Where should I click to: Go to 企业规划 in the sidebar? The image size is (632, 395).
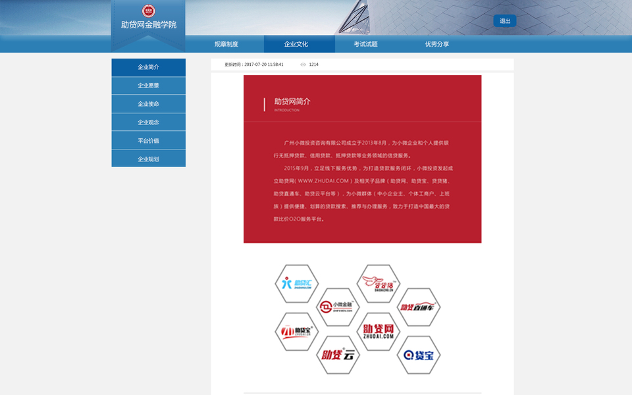[148, 159]
